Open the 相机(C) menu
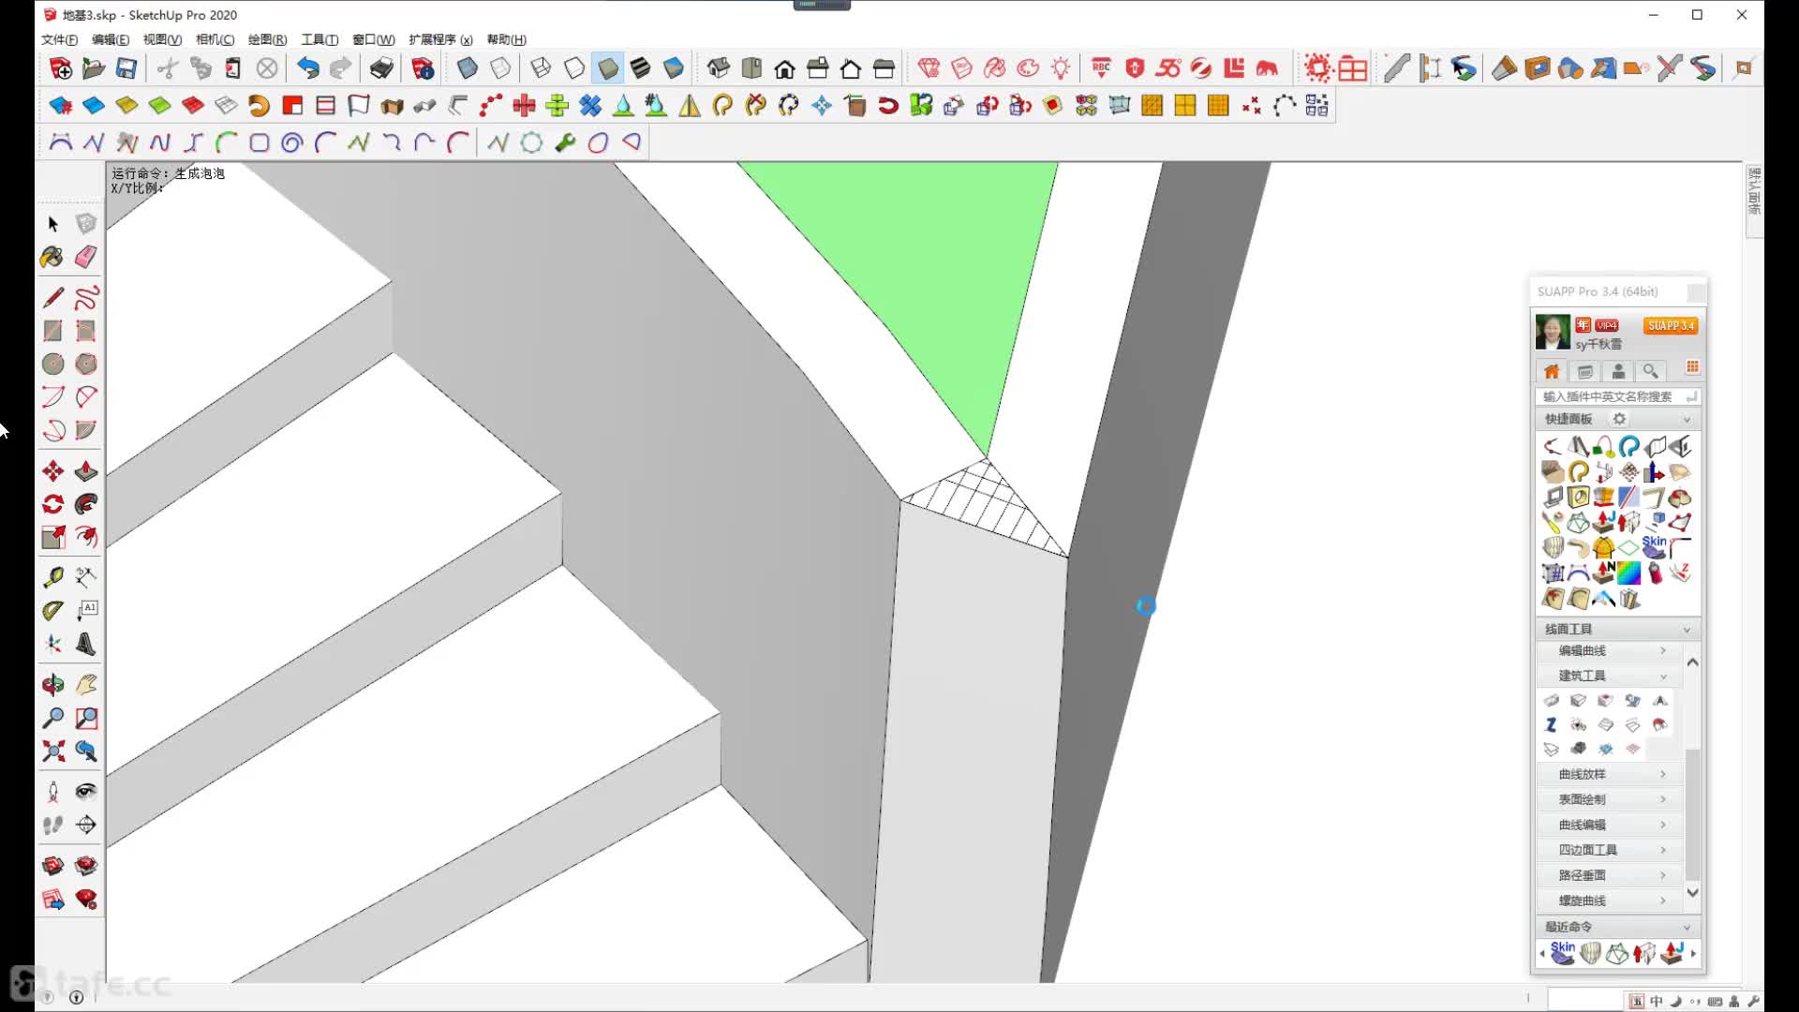The image size is (1799, 1012). 215,39
